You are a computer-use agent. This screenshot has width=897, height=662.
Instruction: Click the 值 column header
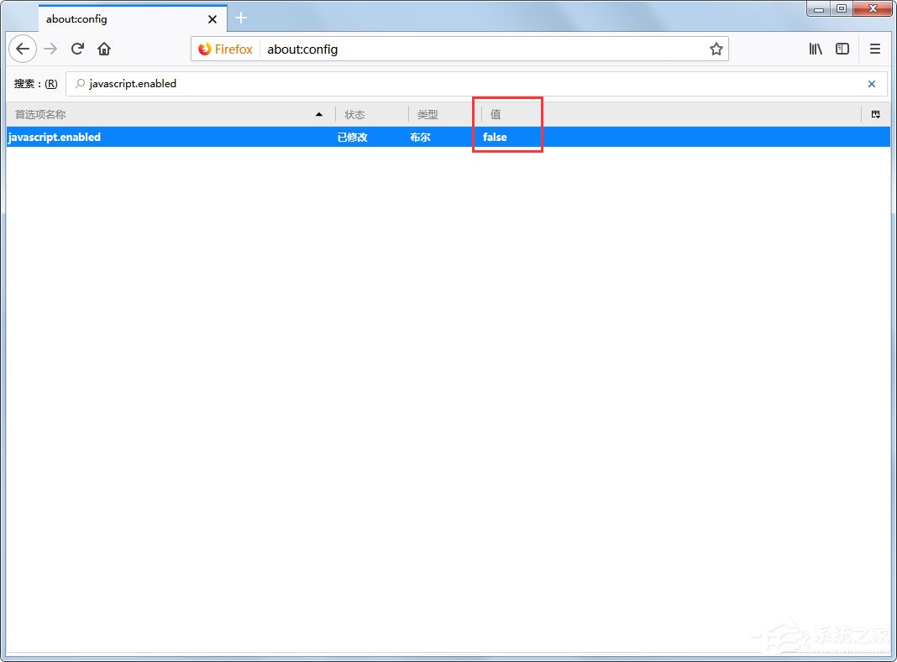tap(495, 113)
